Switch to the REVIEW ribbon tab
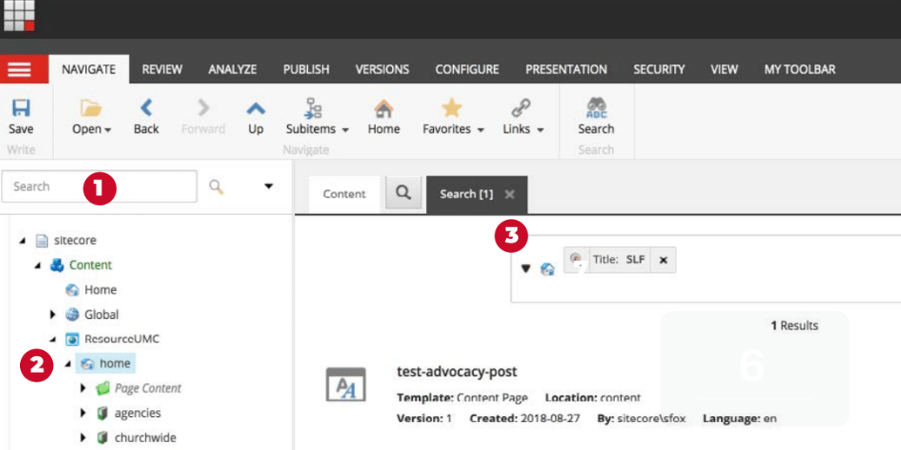The image size is (901, 450). tap(162, 69)
